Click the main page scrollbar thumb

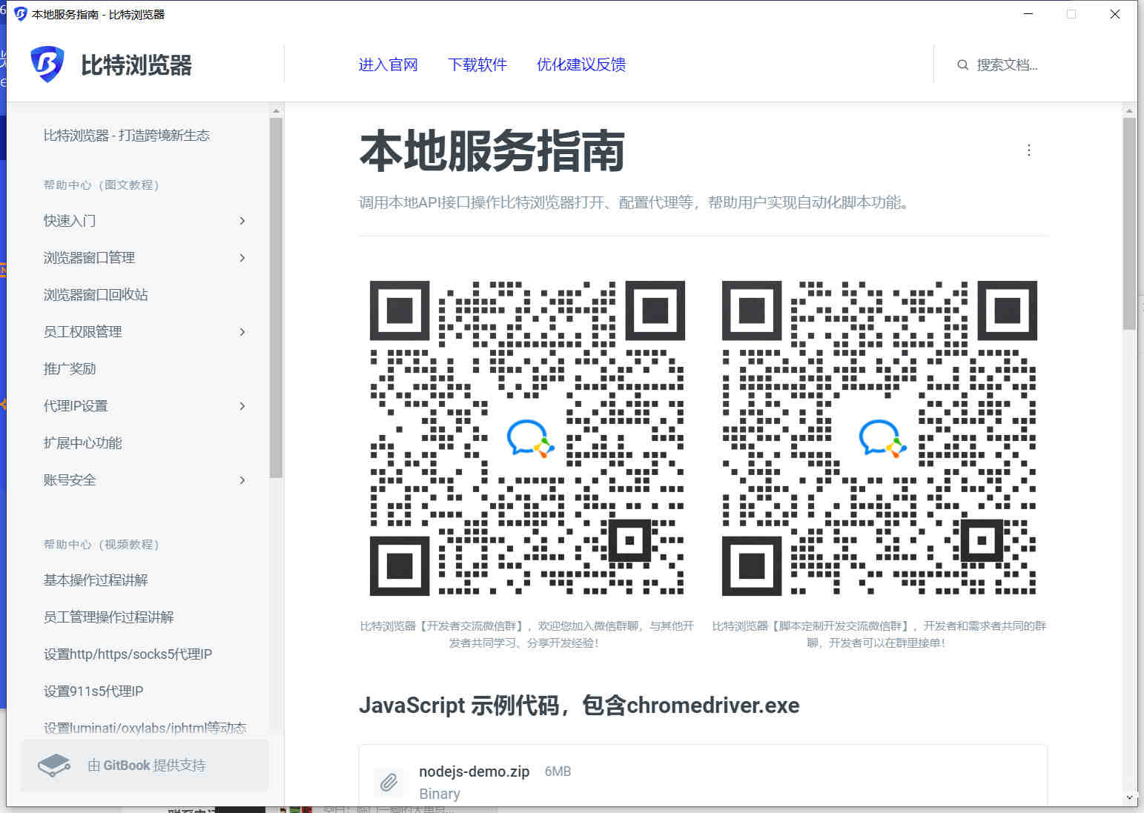[1129, 223]
